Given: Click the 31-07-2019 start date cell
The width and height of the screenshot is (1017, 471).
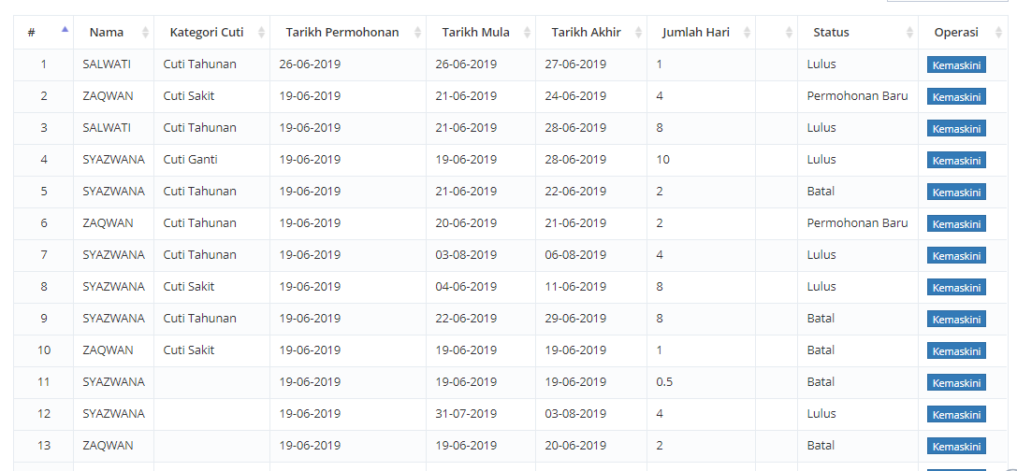Looking at the screenshot, I should (466, 414).
